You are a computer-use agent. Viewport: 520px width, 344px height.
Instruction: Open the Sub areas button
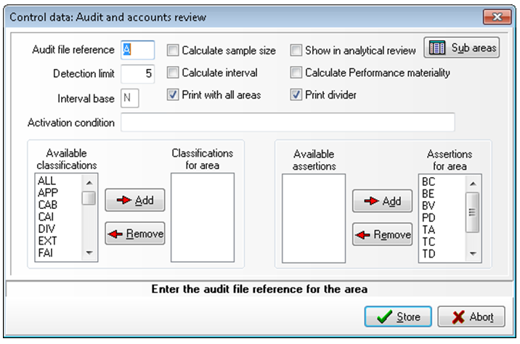[461, 48]
